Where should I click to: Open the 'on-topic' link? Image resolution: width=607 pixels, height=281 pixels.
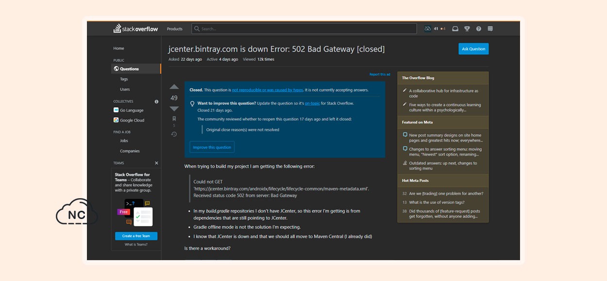pos(312,103)
